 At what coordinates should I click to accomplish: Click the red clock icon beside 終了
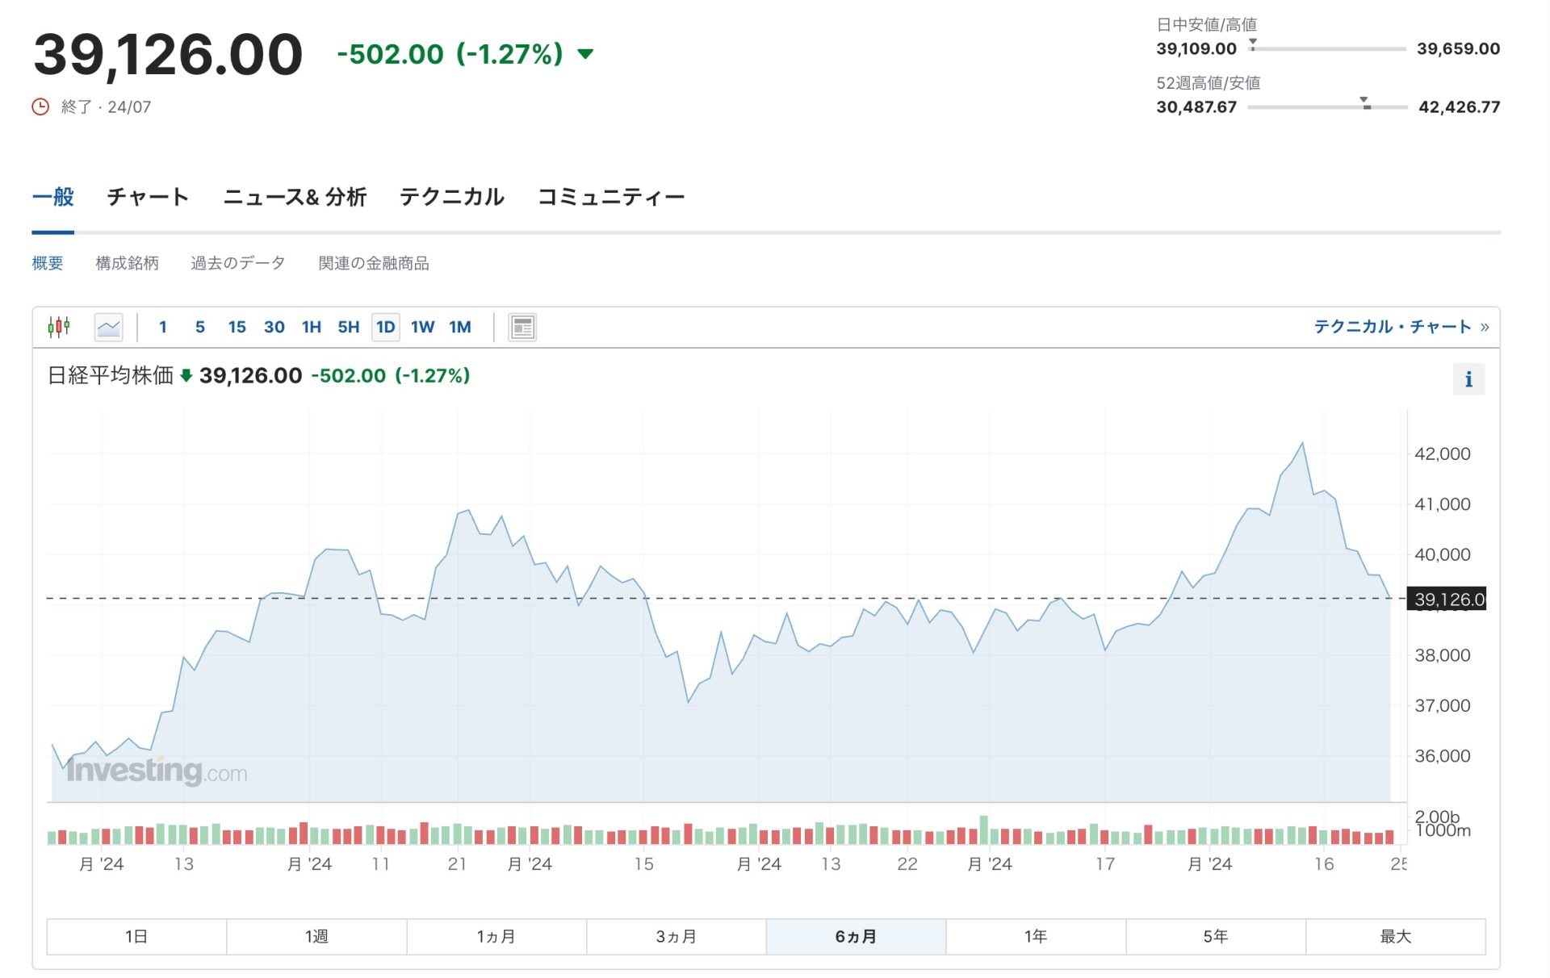tap(40, 107)
